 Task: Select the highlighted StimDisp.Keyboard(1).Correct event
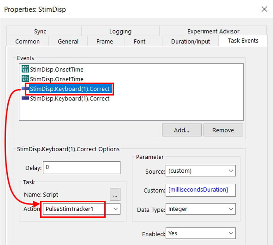[69, 89]
